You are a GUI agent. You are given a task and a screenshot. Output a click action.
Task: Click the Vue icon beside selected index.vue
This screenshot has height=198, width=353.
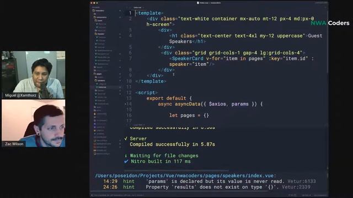click(x=97, y=87)
